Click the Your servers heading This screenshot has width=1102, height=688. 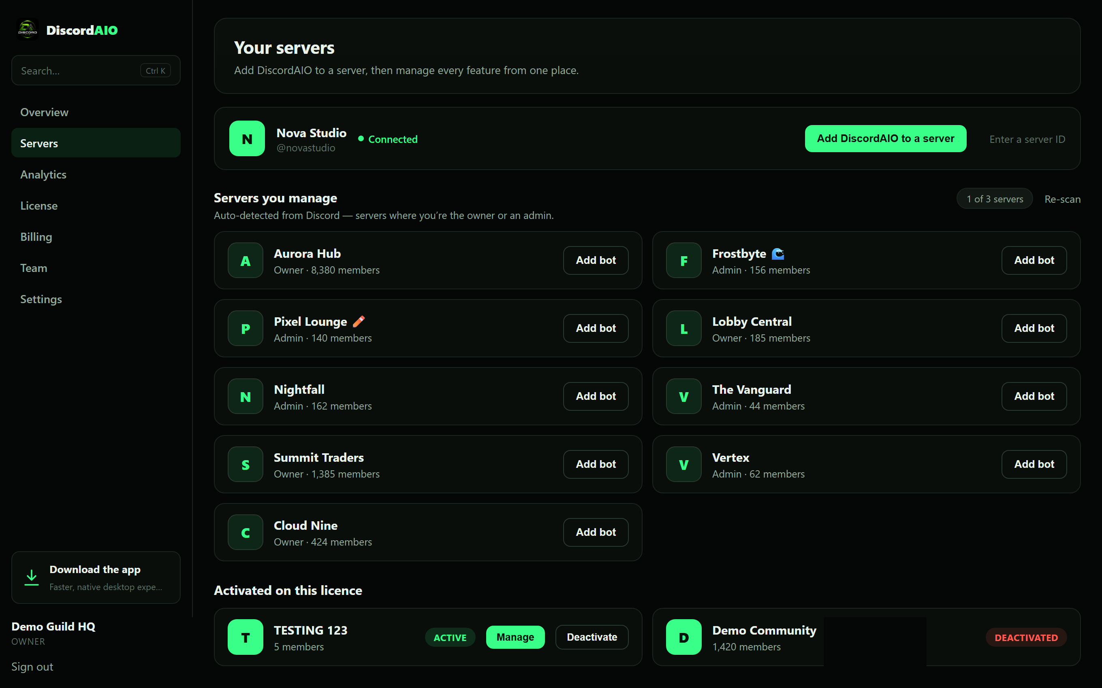[x=284, y=48]
